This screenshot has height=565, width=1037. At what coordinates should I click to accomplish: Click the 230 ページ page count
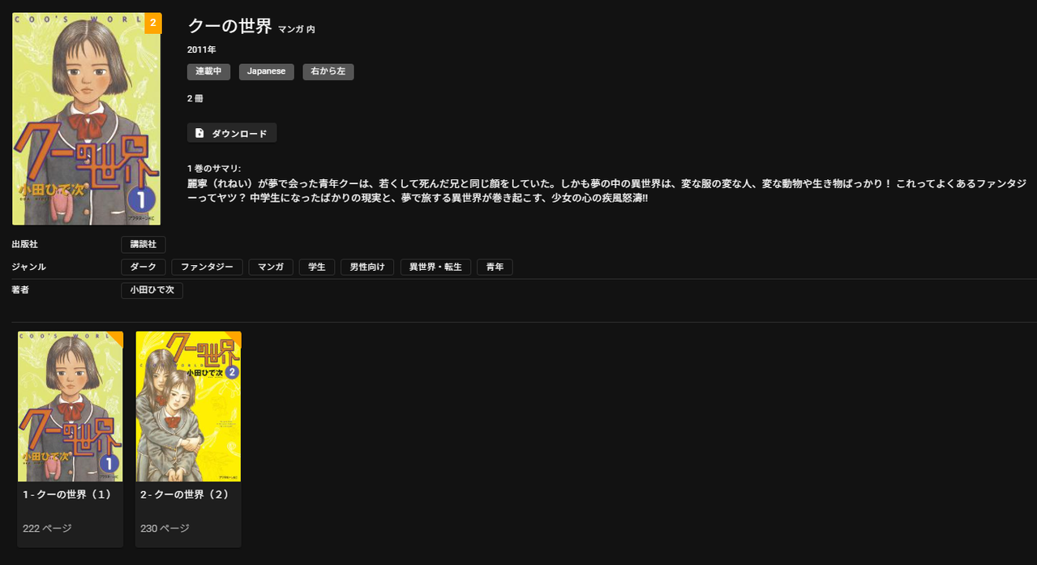pos(165,529)
